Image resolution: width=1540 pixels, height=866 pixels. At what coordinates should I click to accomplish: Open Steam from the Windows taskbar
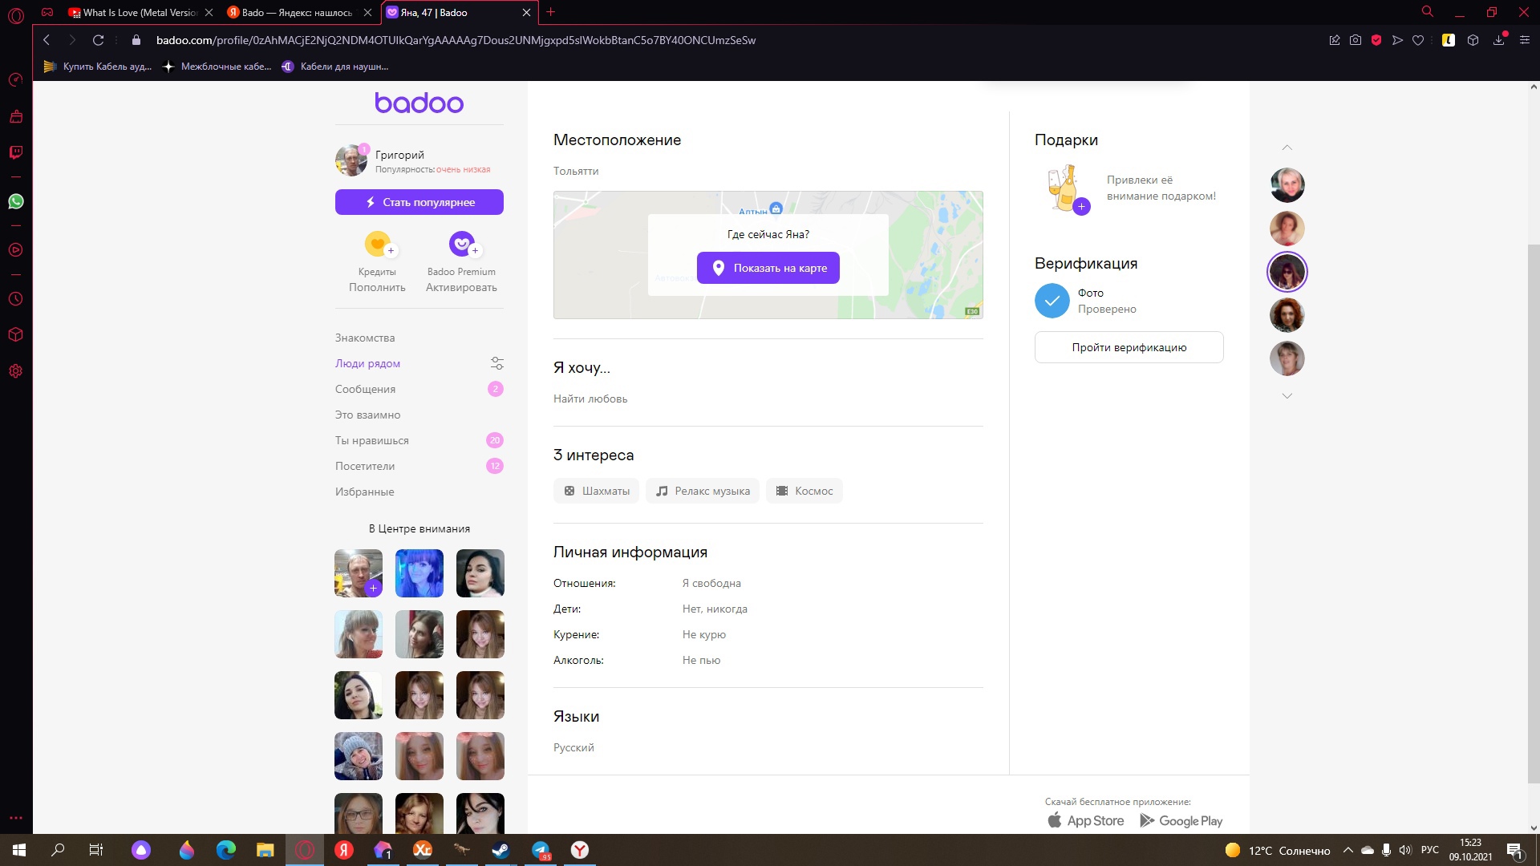click(501, 850)
